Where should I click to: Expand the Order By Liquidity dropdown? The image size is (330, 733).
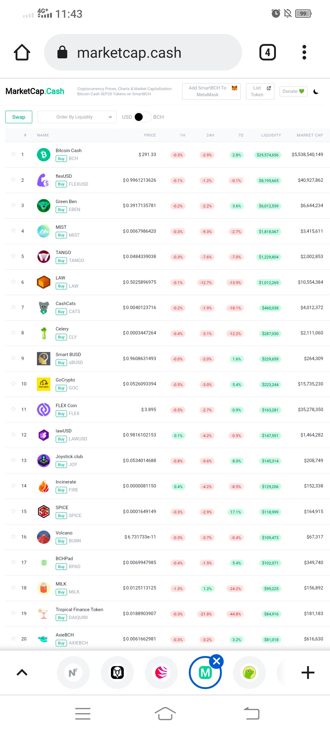(x=77, y=117)
